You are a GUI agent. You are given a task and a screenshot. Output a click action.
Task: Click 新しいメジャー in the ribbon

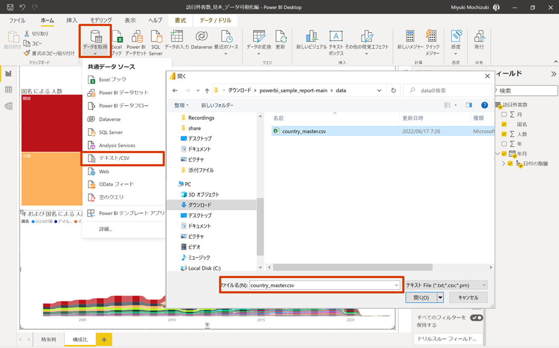tap(410, 40)
